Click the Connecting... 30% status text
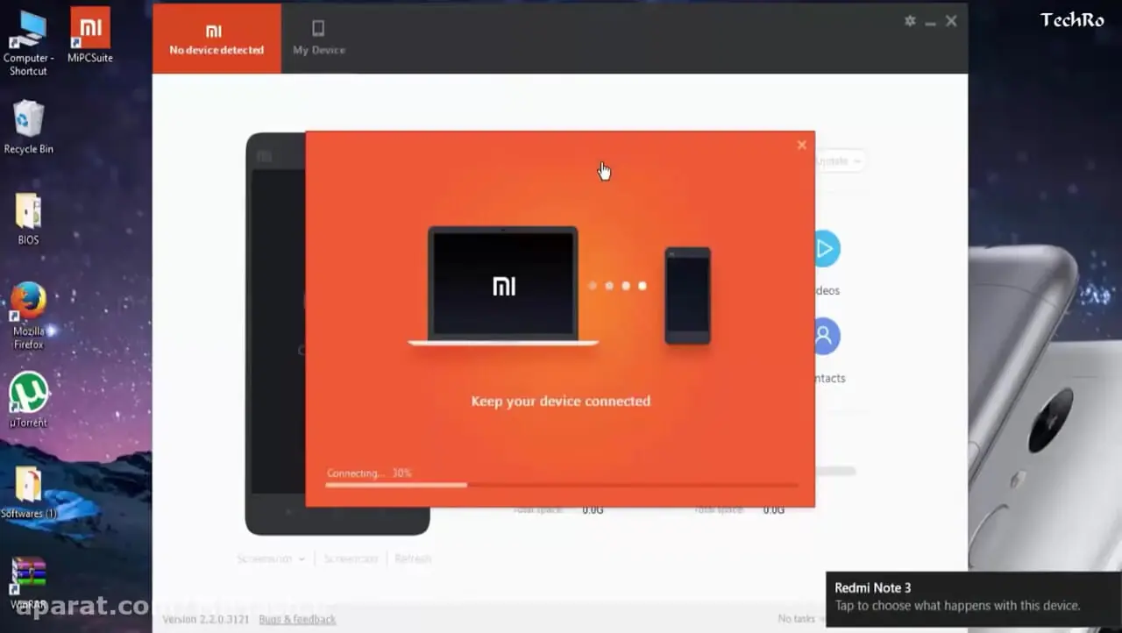Screen dimensions: 1122x633 pyautogui.click(x=369, y=473)
